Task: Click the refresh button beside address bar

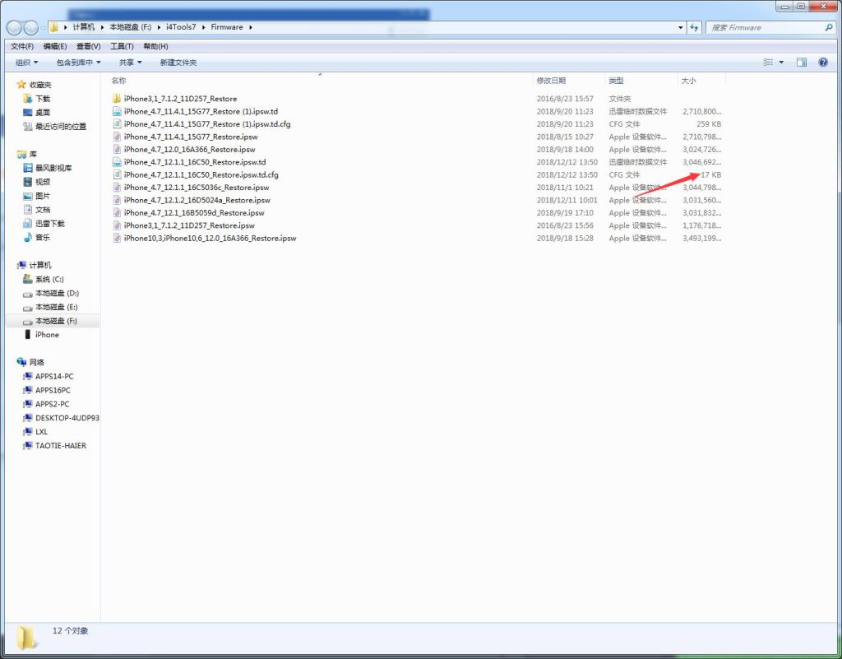Action: click(x=695, y=27)
